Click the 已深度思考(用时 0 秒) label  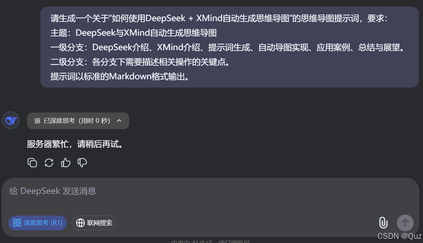coord(77,121)
